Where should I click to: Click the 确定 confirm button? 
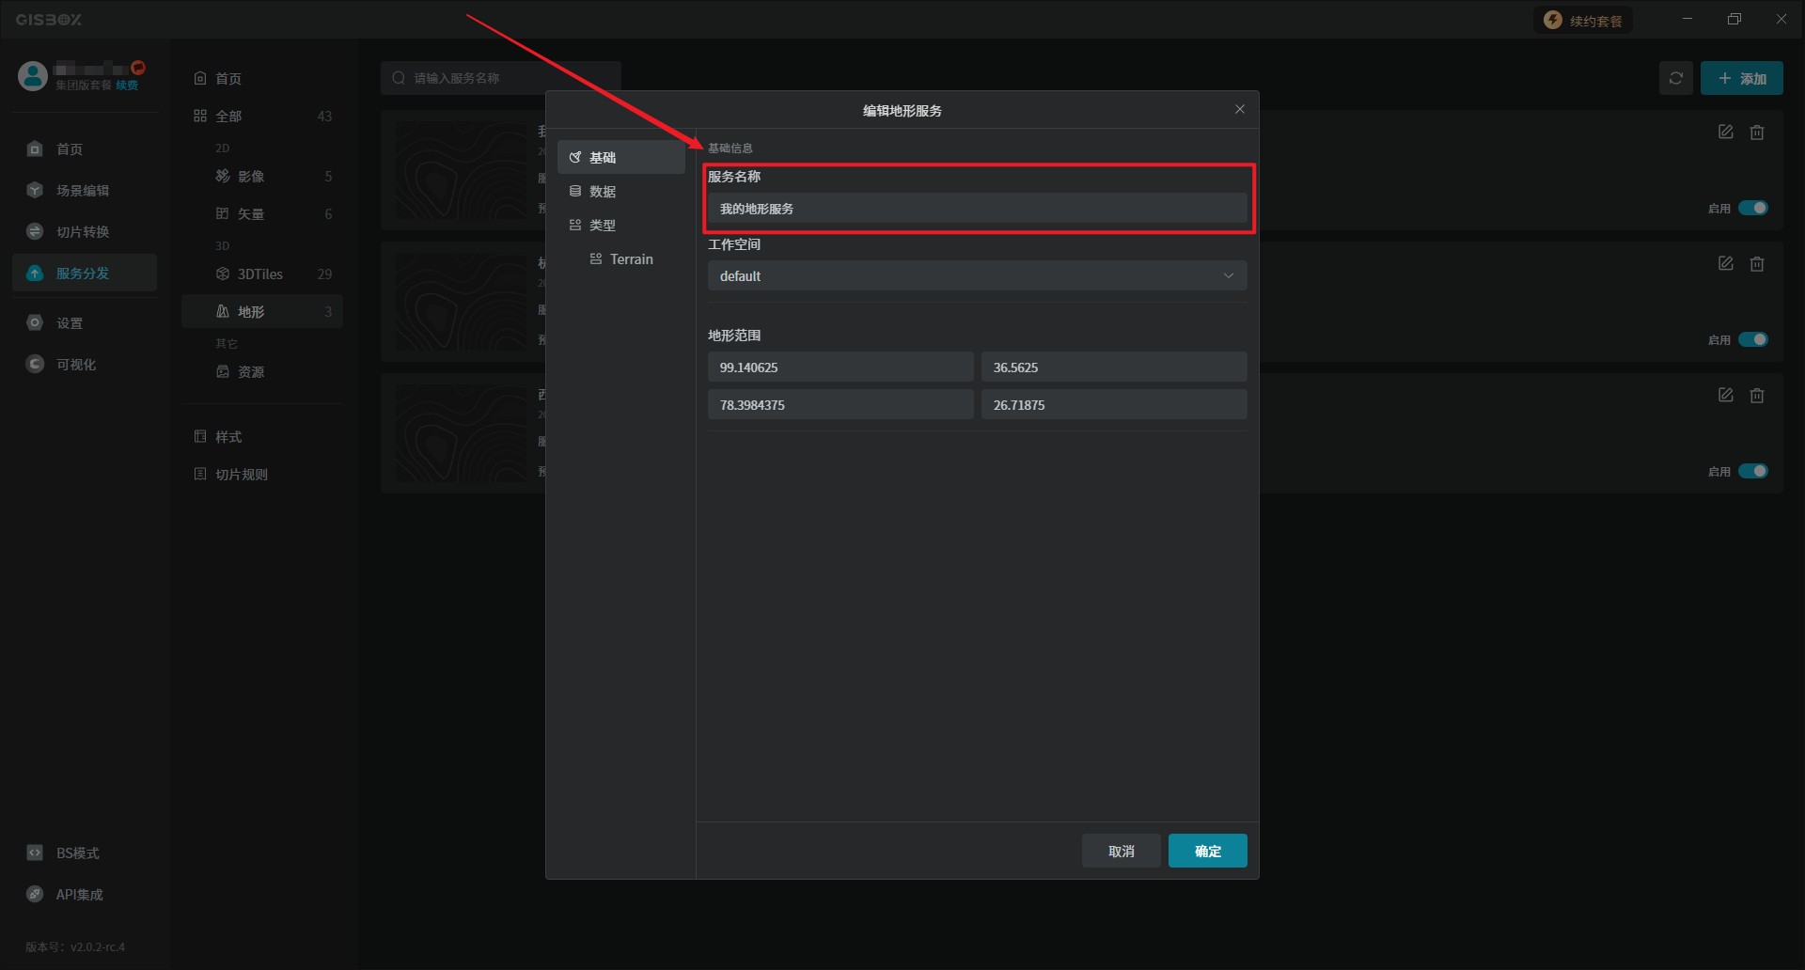[1207, 852]
